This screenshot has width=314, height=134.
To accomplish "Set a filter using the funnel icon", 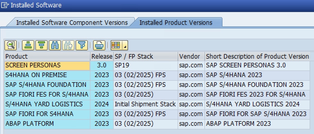I will (81, 45).
